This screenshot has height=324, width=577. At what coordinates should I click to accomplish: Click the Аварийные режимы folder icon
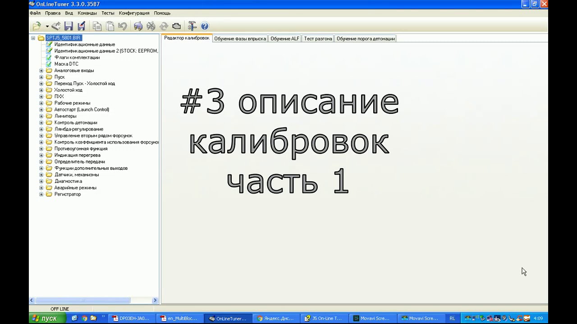49,188
